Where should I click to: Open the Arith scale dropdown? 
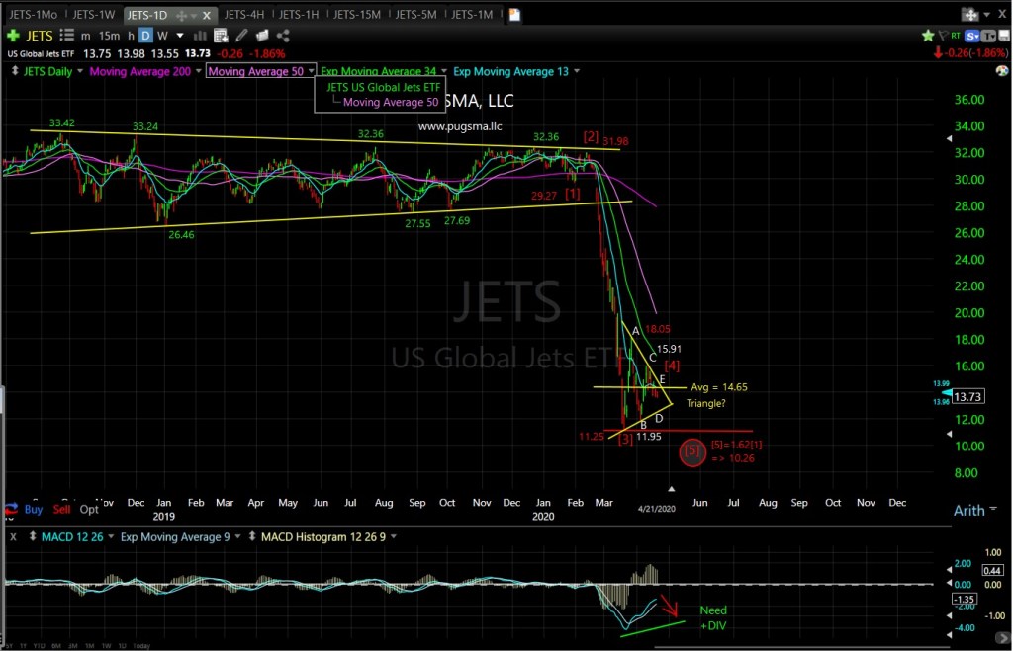(x=993, y=509)
